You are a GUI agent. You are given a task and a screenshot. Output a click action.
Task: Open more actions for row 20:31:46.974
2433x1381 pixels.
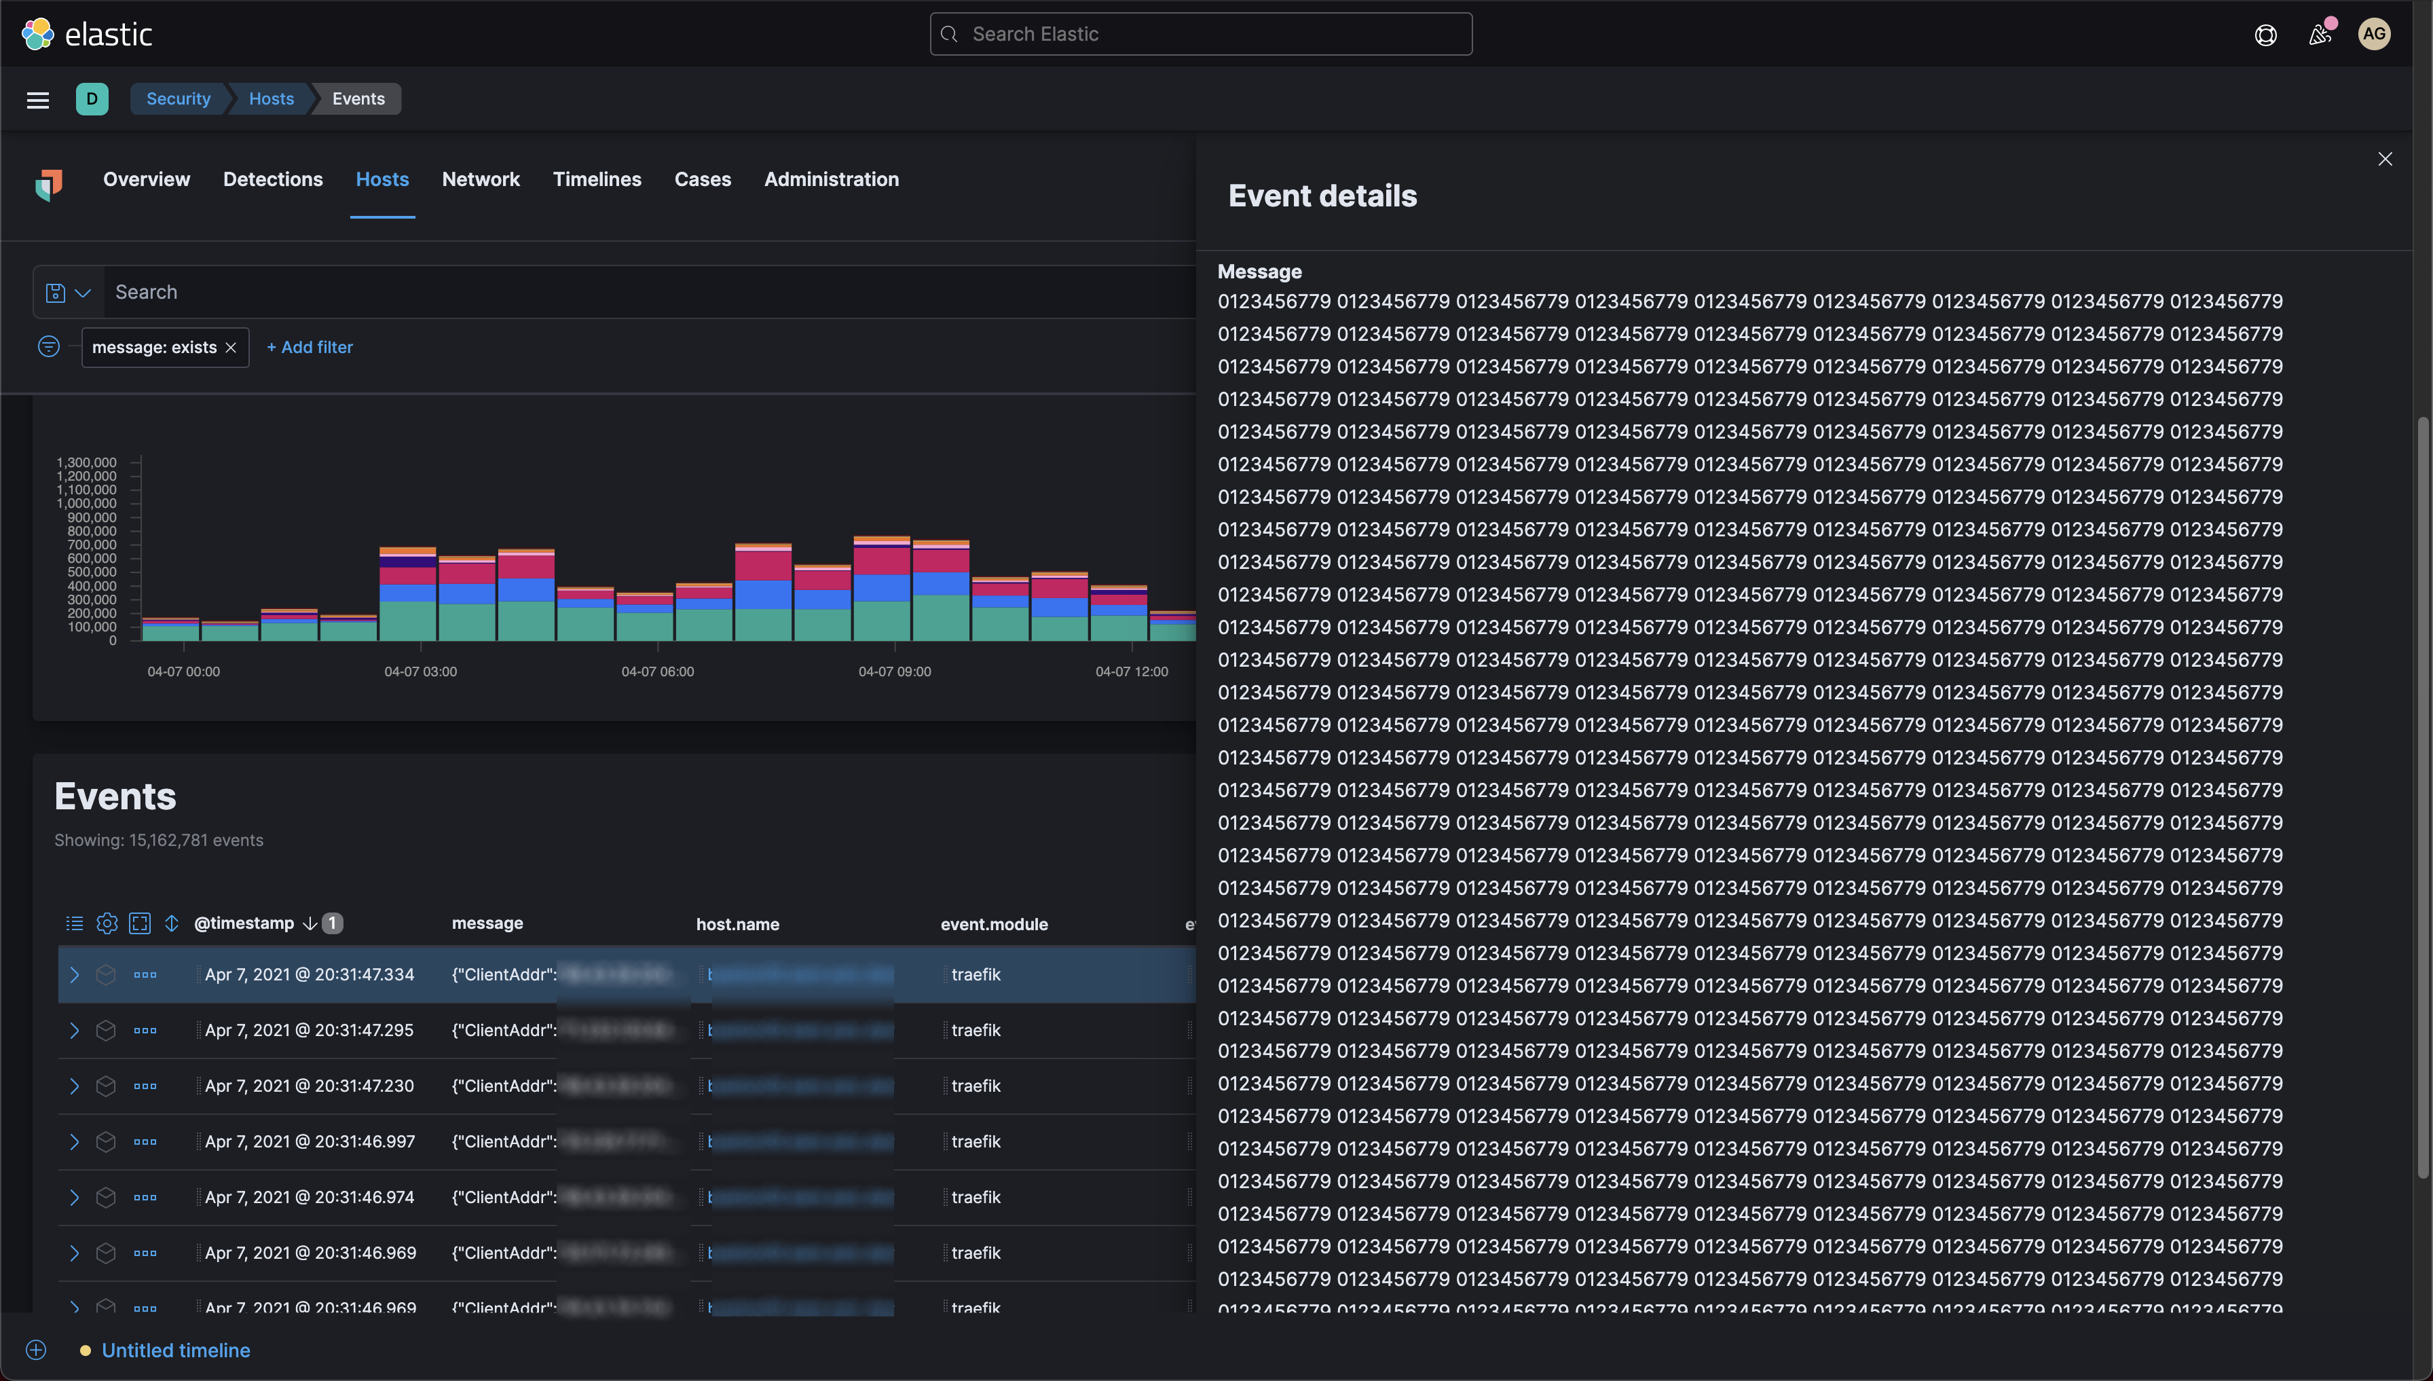point(145,1198)
